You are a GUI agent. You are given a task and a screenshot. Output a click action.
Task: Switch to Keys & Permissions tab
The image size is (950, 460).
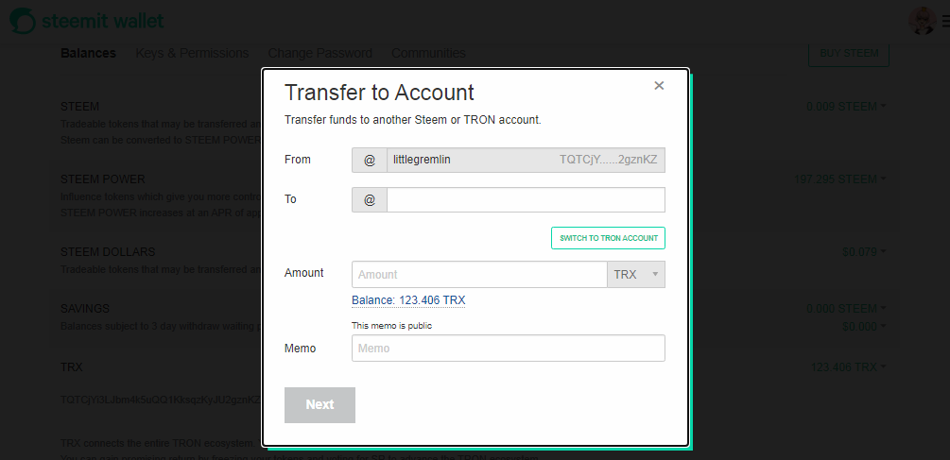pyautogui.click(x=192, y=53)
